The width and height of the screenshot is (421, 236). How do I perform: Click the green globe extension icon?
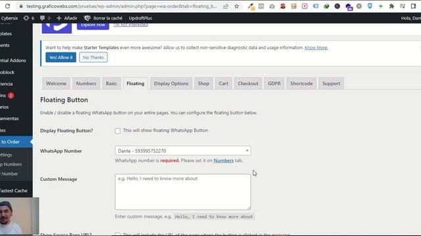click(x=326, y=6)
